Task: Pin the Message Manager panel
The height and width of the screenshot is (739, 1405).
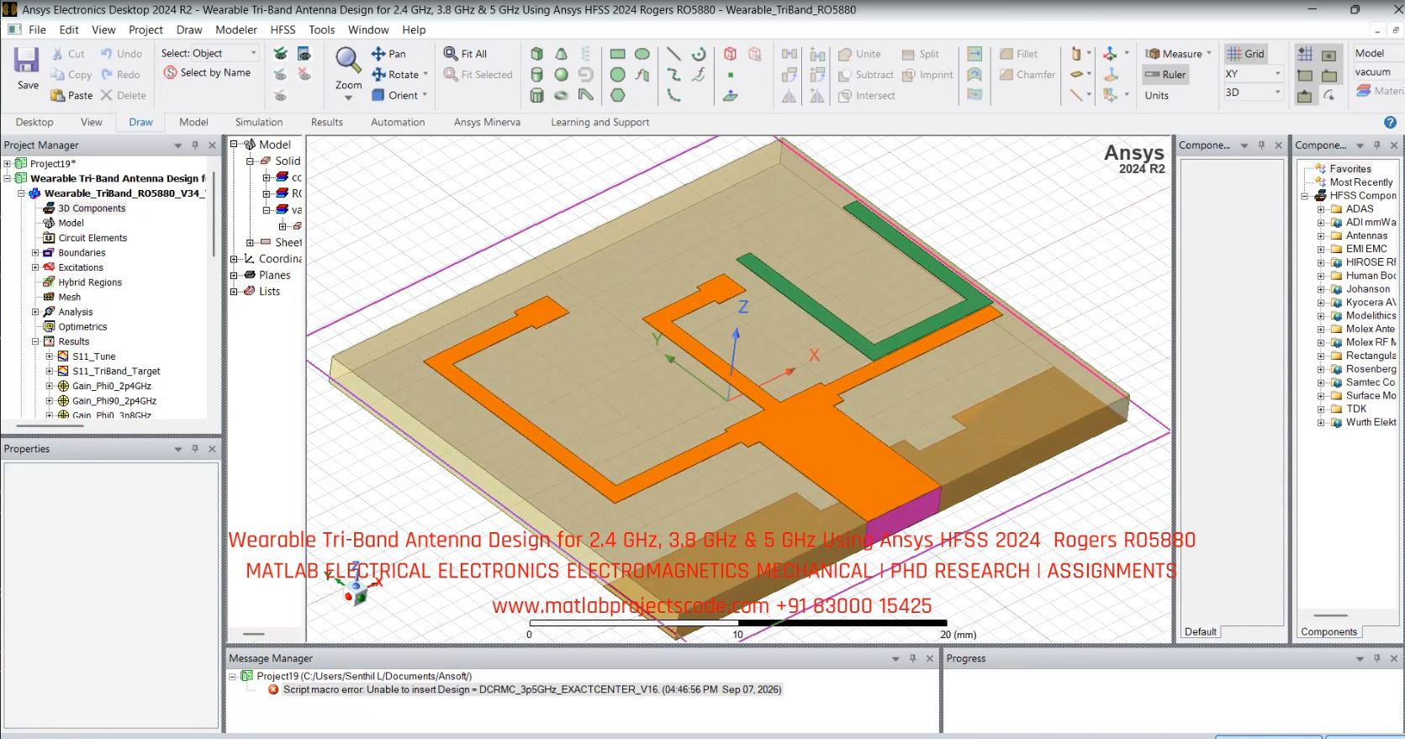Action: click(912, 657)
